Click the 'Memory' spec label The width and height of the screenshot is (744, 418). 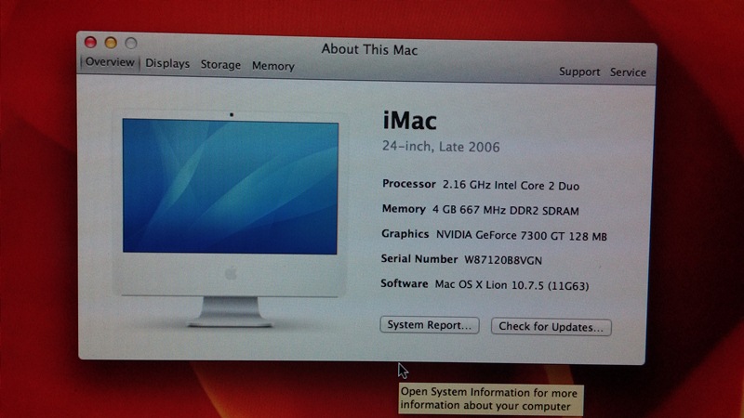[x=404, y=209]
